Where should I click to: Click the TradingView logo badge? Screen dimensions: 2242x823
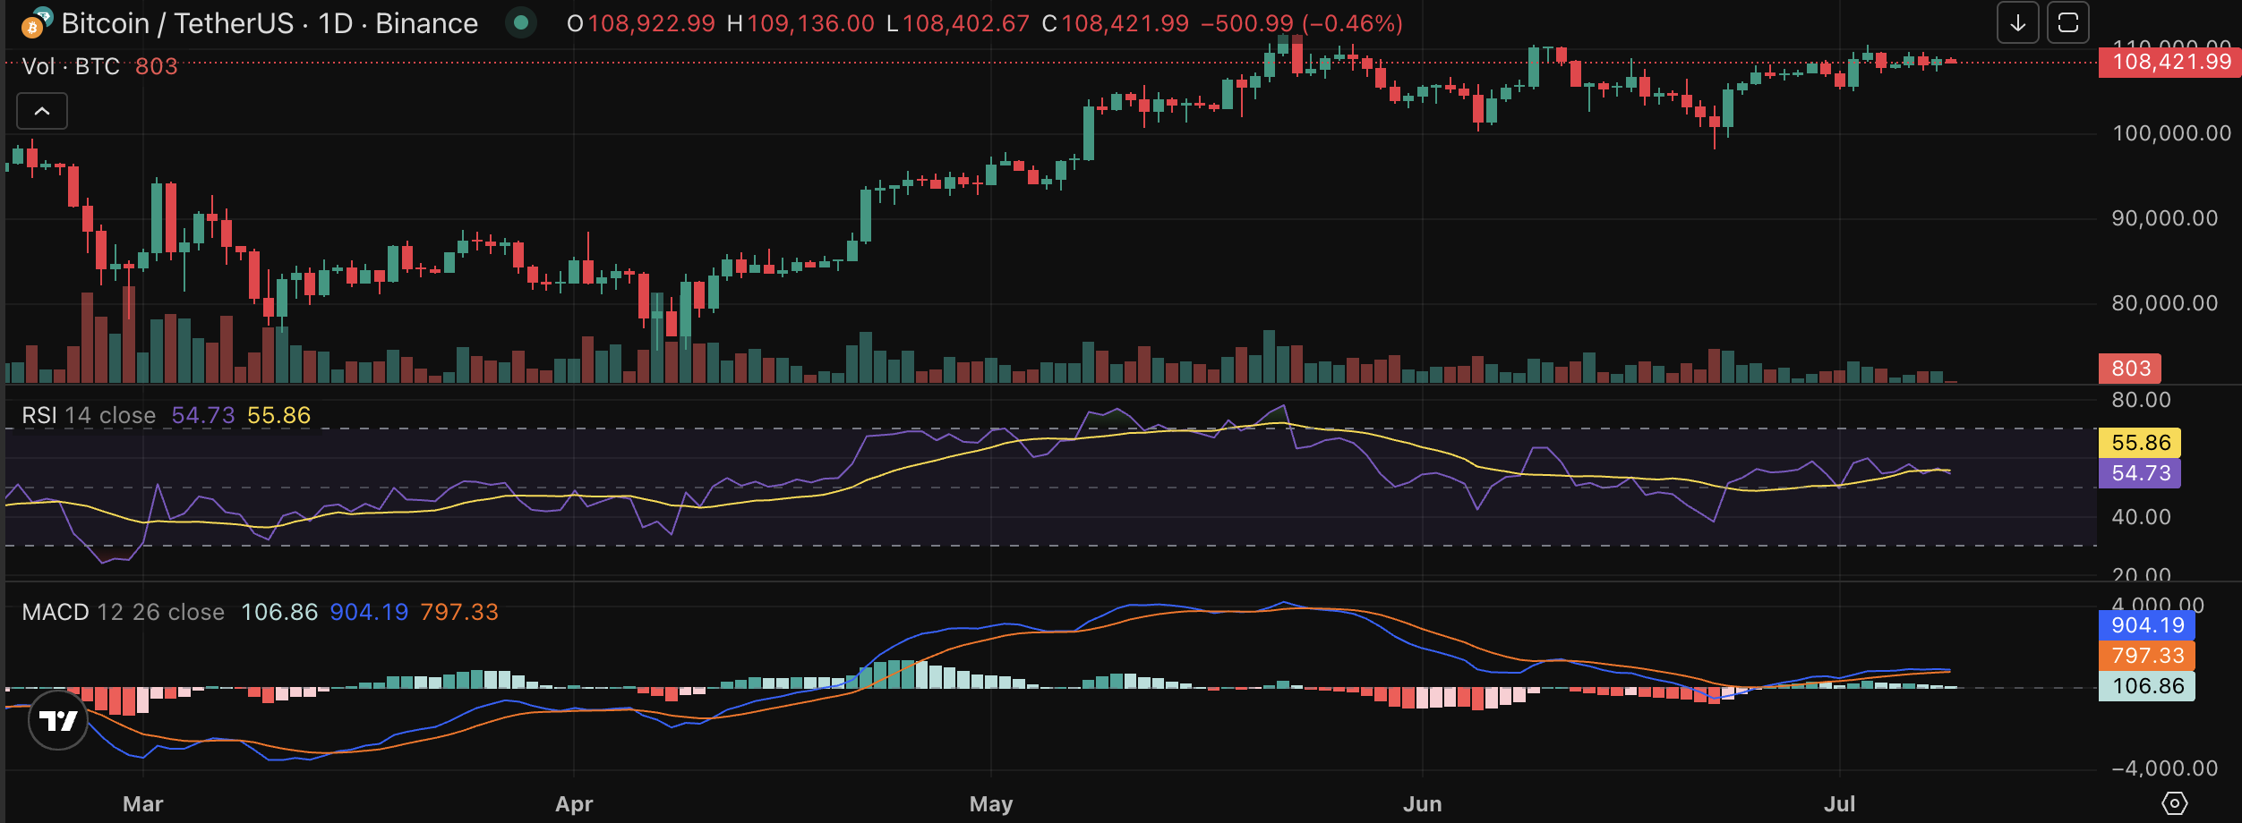click(x=58, y=720)
